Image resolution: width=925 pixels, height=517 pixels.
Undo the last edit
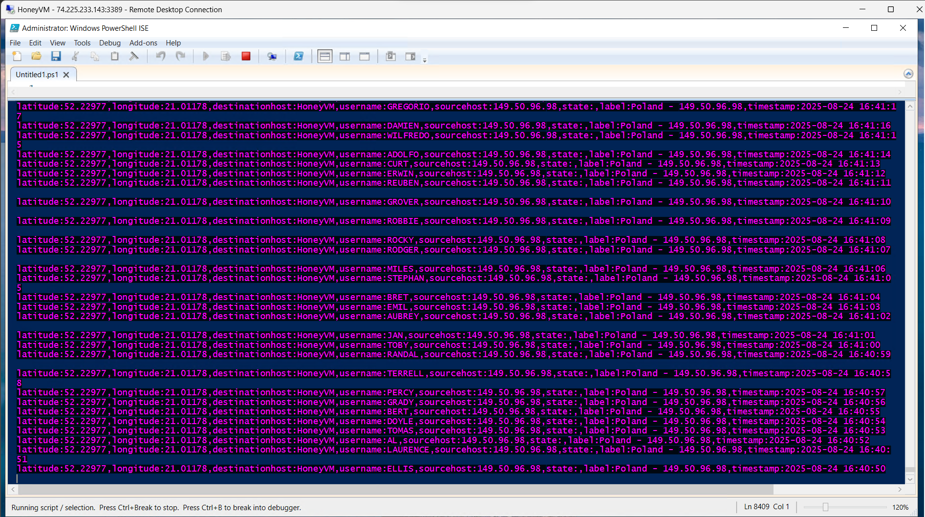point(160,56)
